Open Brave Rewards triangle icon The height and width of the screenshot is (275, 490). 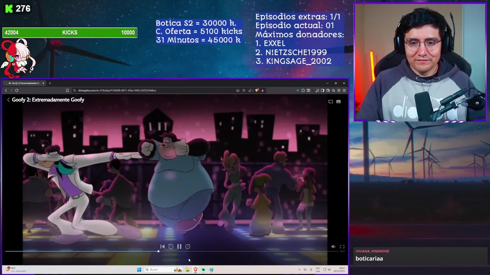[x=262, y=91]
